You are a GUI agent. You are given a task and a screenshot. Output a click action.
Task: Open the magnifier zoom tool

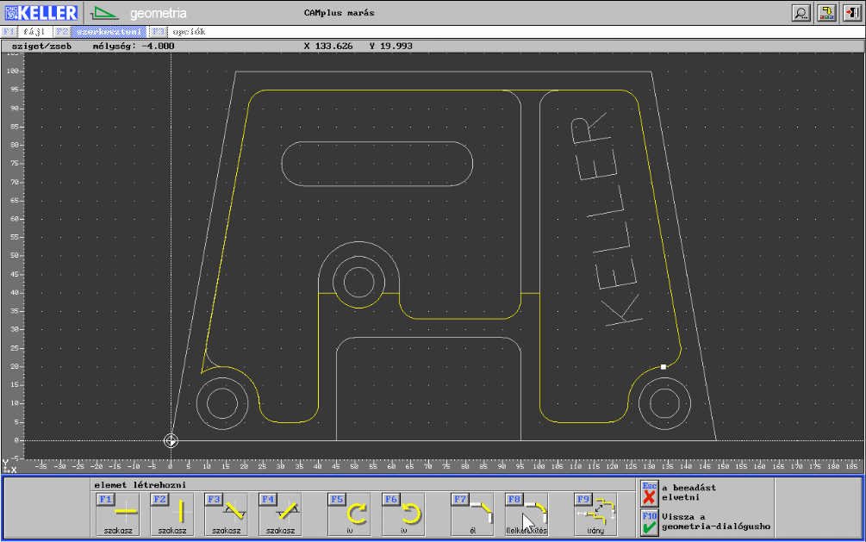coord(801,13)
